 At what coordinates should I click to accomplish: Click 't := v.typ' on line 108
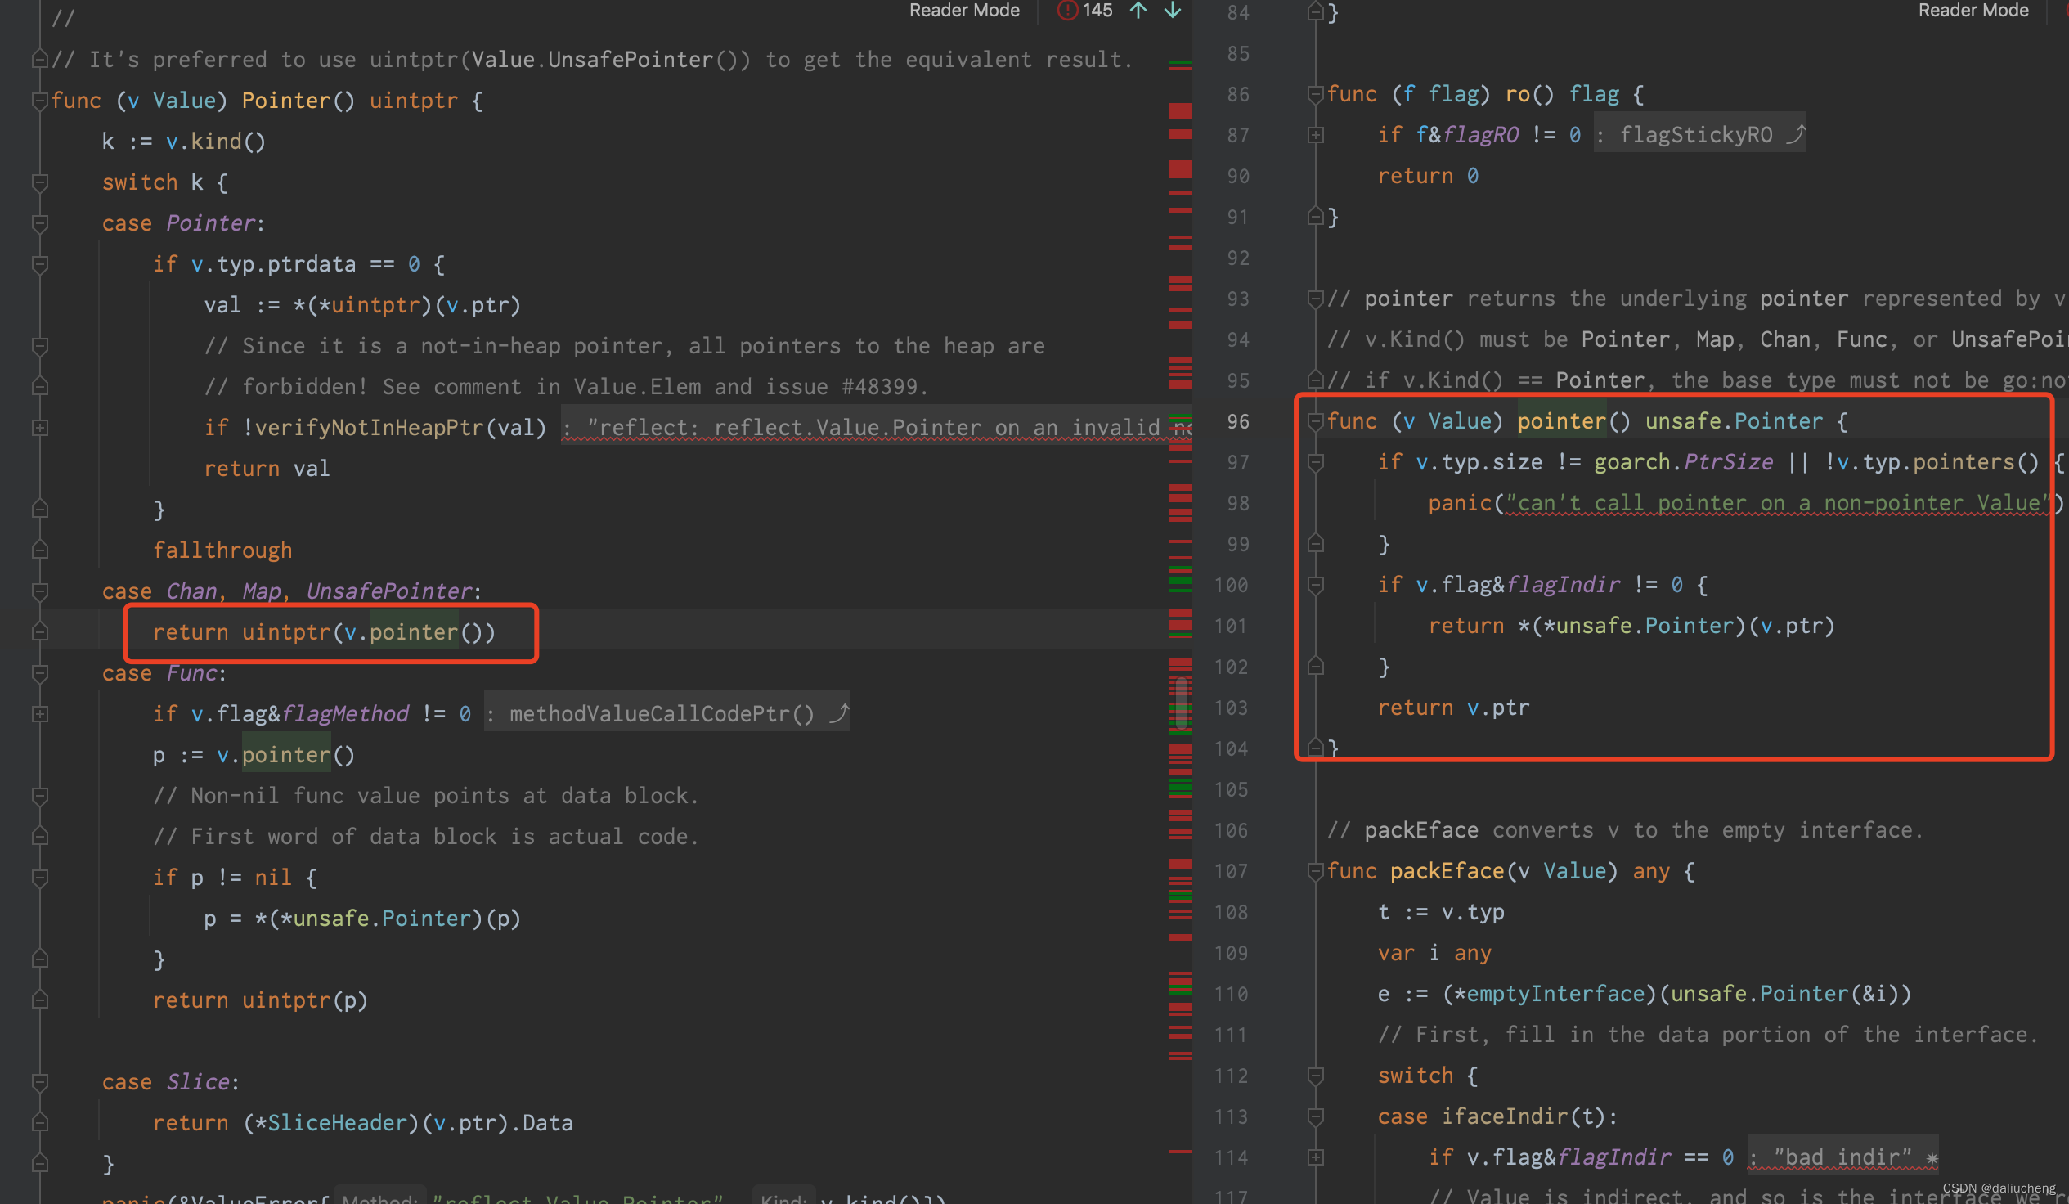pyautogui.click(x=1441, y=913)
